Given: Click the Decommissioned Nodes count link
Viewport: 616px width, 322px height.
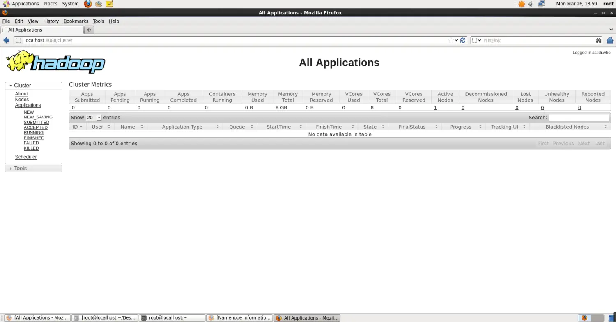Looking at the screenshot, I should (x=463, y=107).
